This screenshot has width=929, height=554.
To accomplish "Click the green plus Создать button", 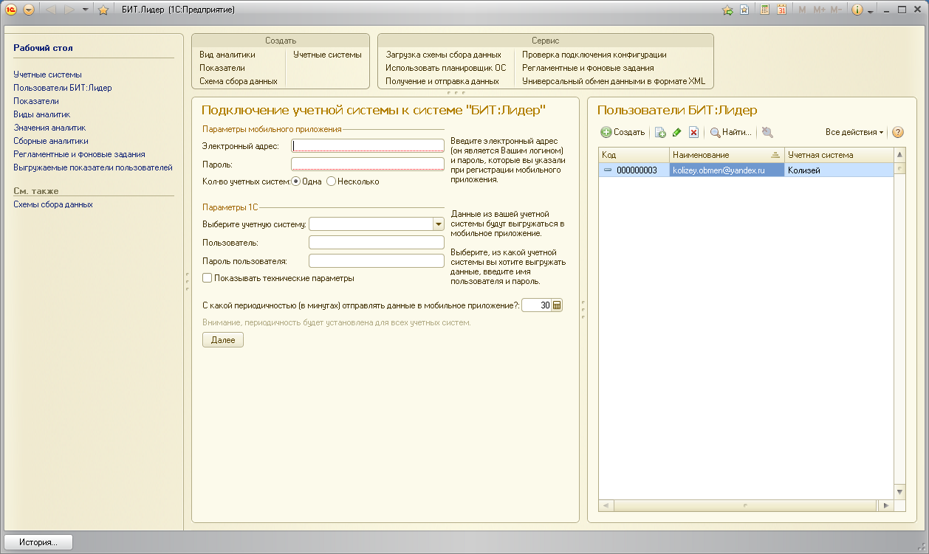I will click(x=623, y=133).
